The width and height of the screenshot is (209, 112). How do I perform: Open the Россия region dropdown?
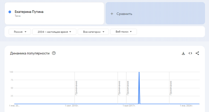pos(20,32)
